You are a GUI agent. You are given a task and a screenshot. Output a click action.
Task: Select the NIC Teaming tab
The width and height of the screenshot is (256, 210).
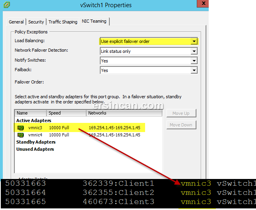[x=94, y=21]
